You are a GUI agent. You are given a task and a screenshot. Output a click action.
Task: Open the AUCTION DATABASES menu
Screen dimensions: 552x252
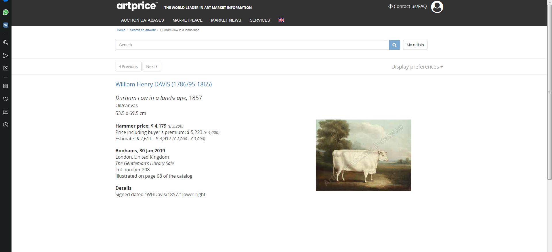tap(142, 20)
